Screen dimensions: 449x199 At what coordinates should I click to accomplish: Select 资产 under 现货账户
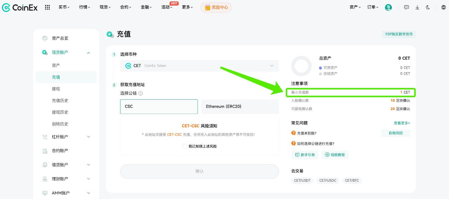56,65
